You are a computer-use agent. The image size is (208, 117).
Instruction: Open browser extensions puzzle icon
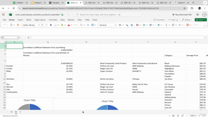(x=192, y=8)
